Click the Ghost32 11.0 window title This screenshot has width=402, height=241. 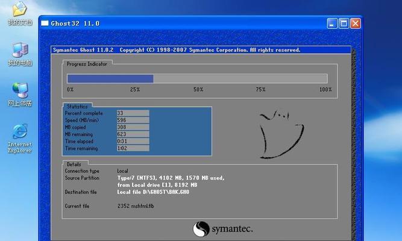point(75,23)
